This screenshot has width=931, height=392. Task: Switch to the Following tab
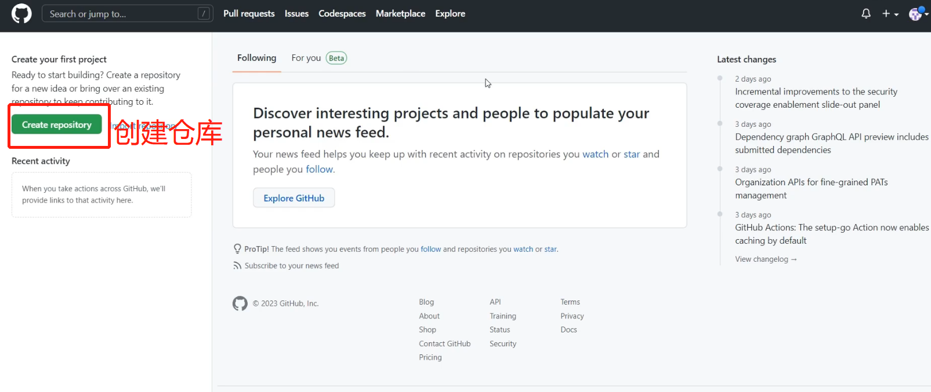point(257,58)
